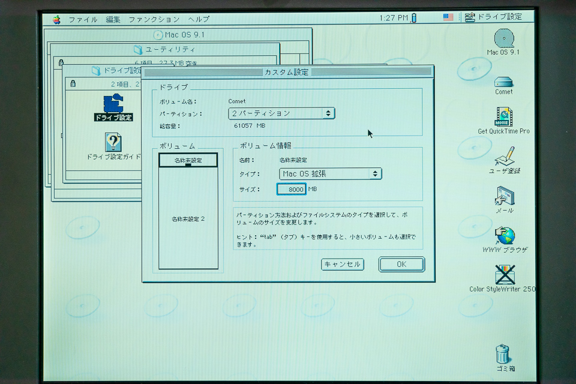Viewport: 576px width, 384px height.
Task: Select the 名称未設定 2 volume partition
Action: (x=188, y=219)
